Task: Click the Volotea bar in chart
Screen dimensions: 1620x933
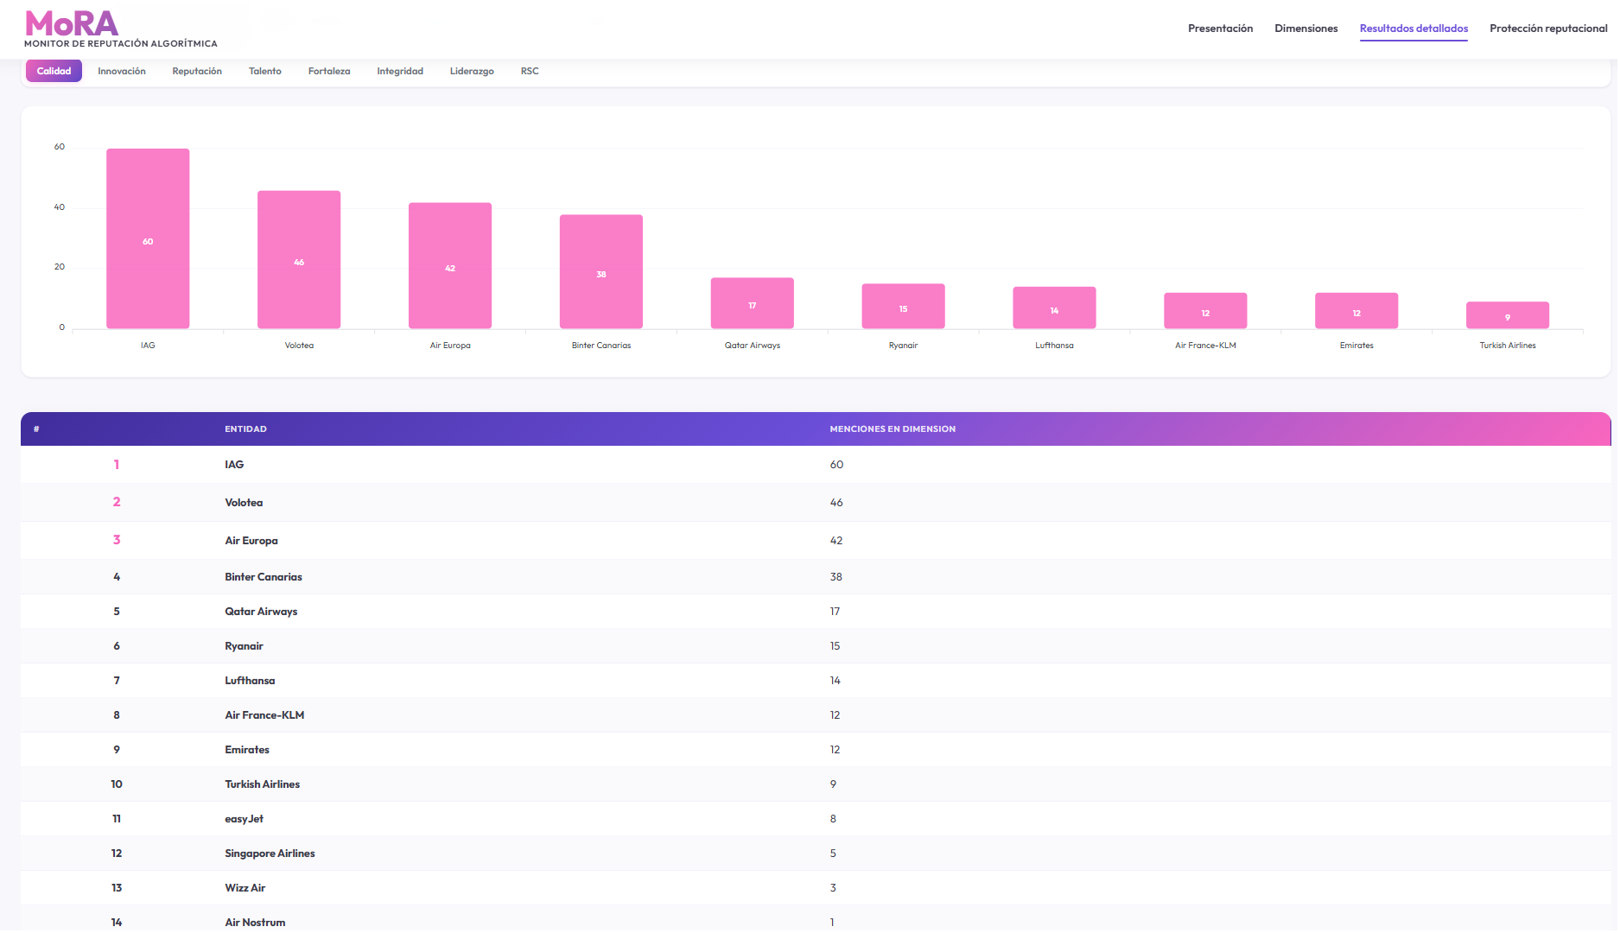Action: point(299,259)
